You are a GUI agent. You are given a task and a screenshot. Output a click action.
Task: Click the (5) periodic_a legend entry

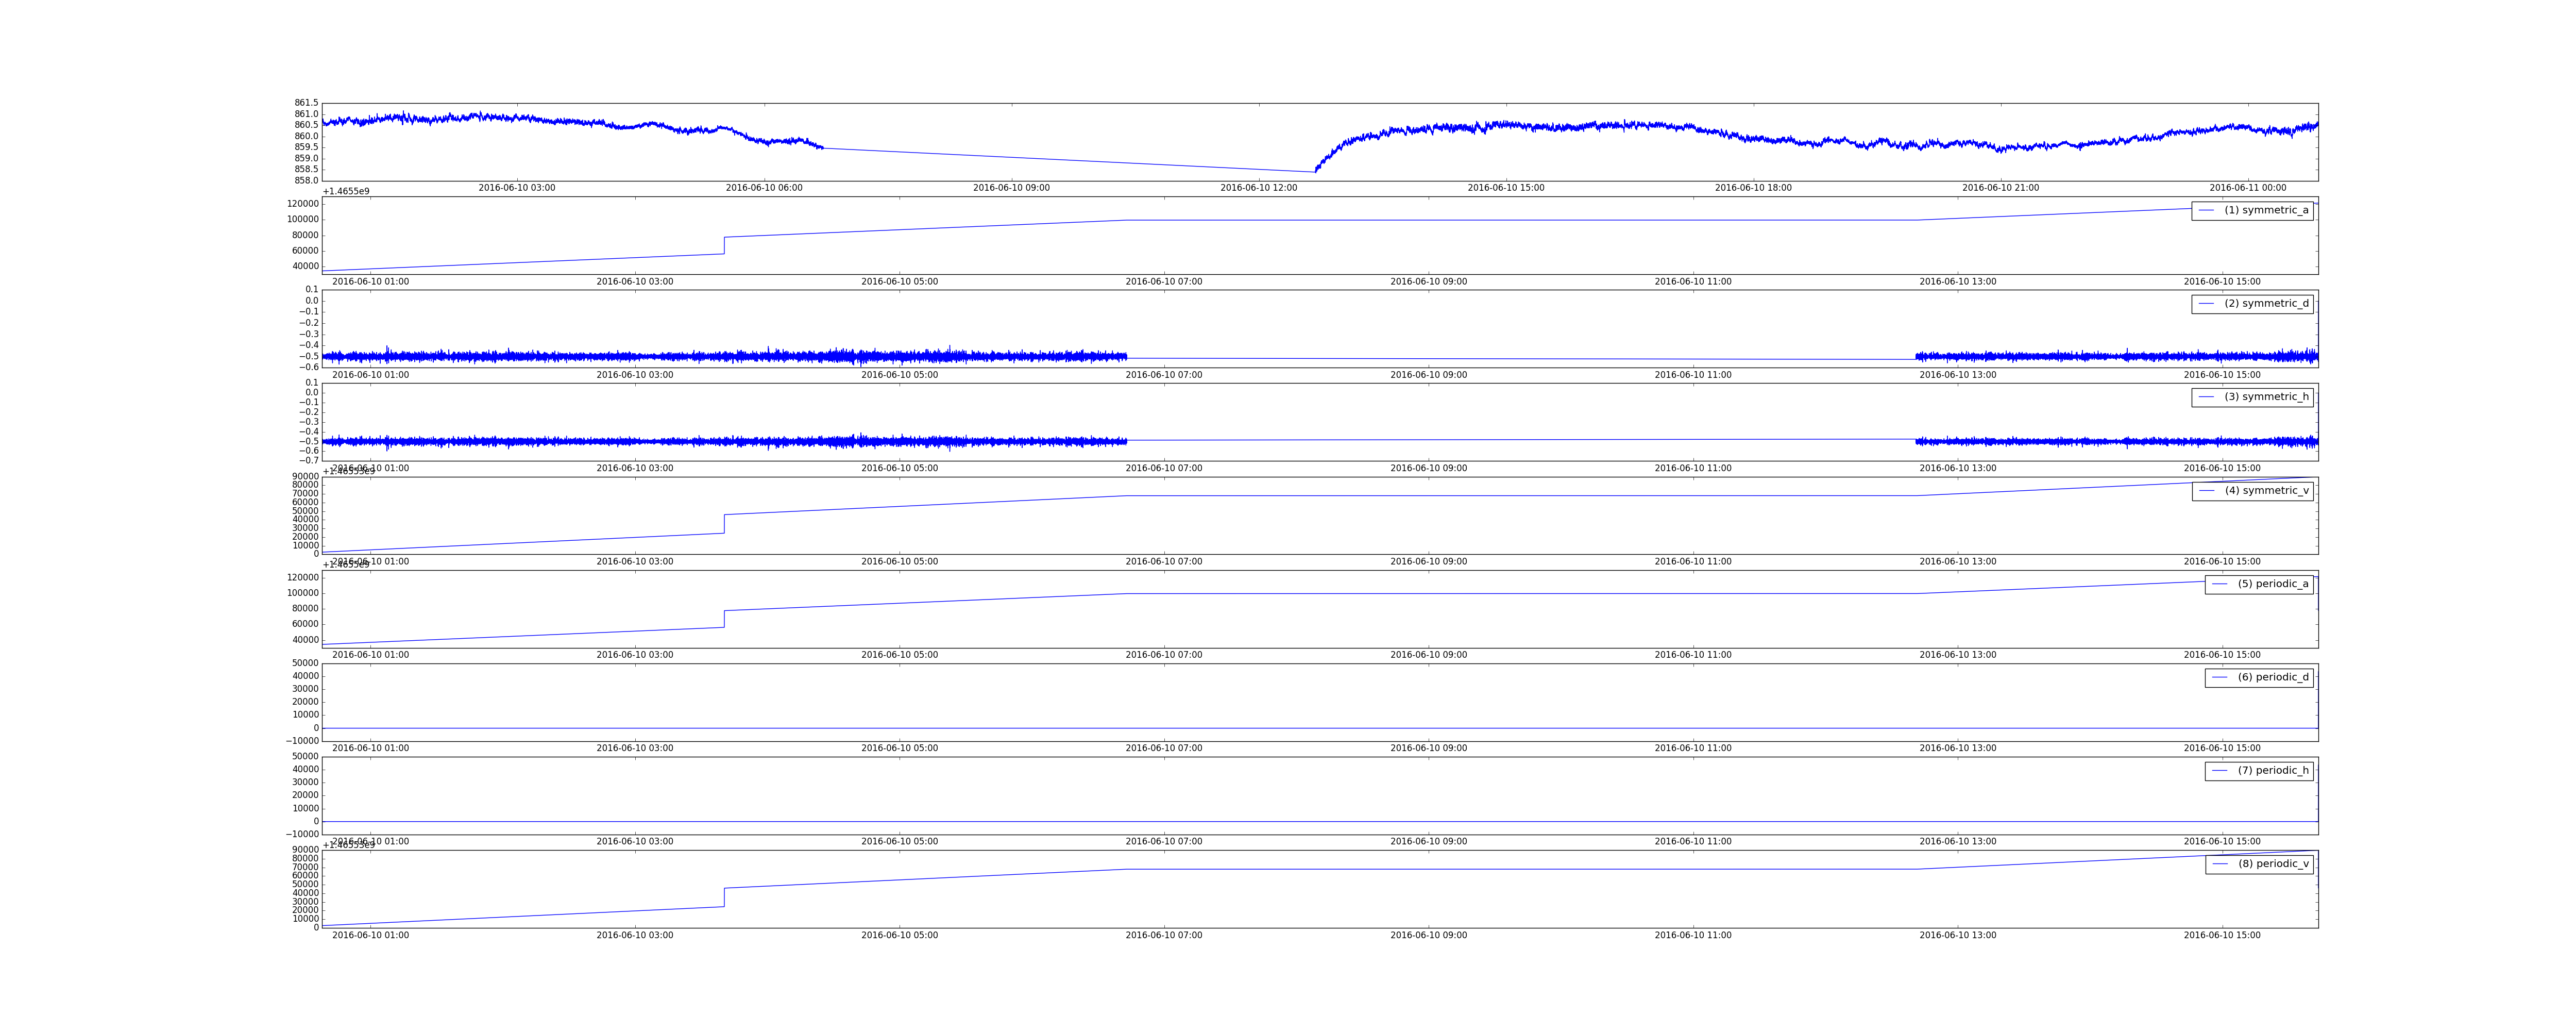[x=2259, y=584]
